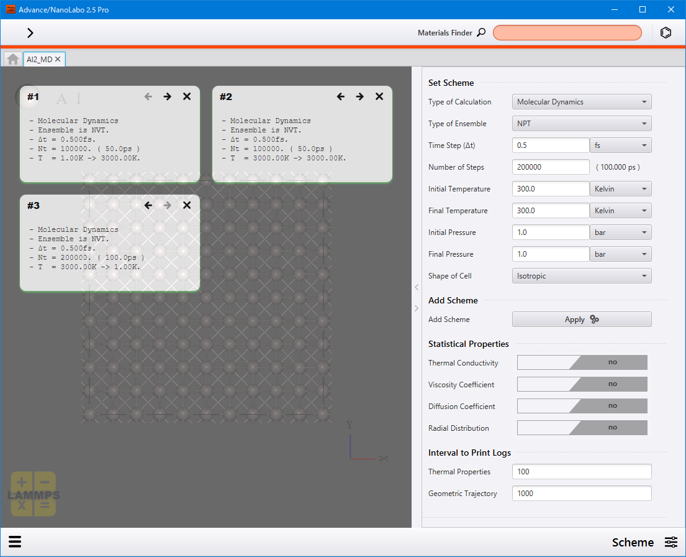Open the hexagon molecule viewer icon
The image size is (686, 557).
666,33
